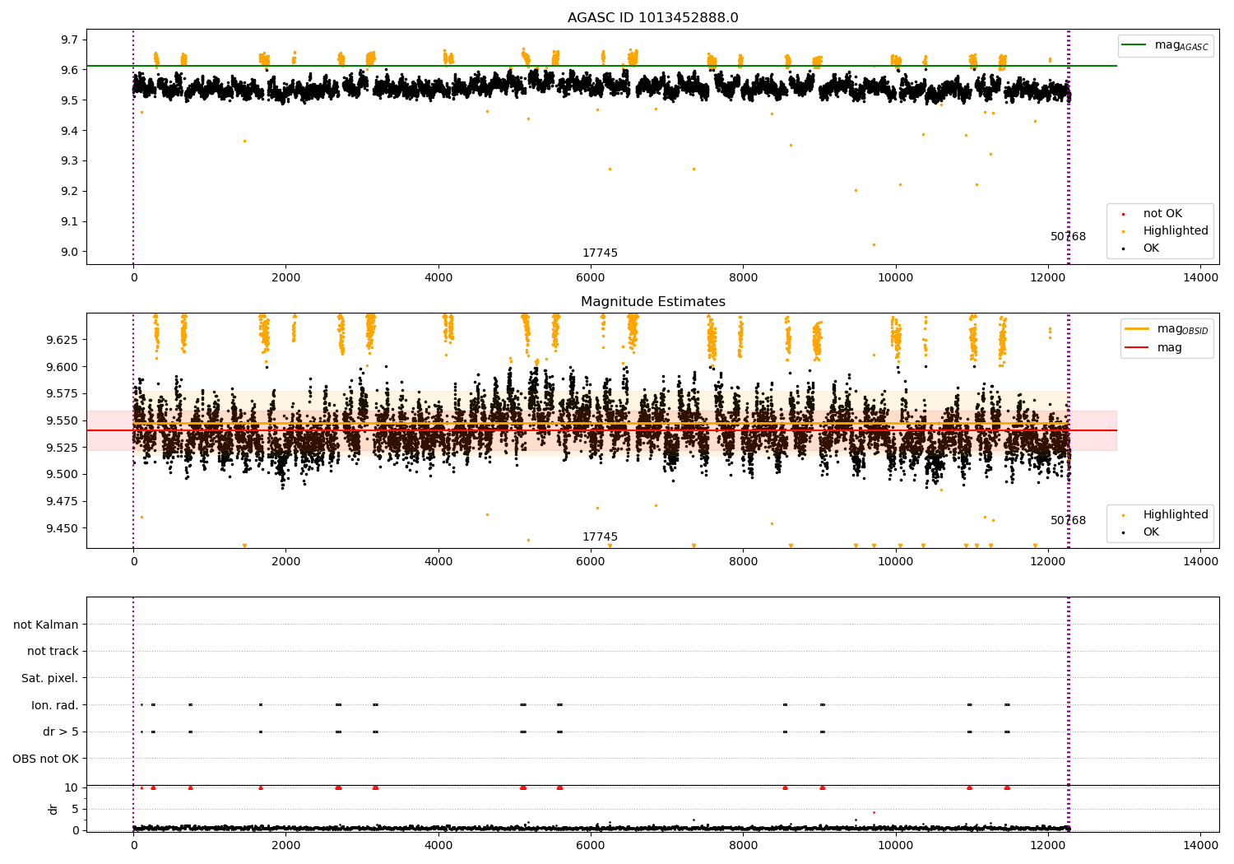
Task: Click the orange mag OBSID legend line
Action: pyautogui.click(x=1137, y=329)
